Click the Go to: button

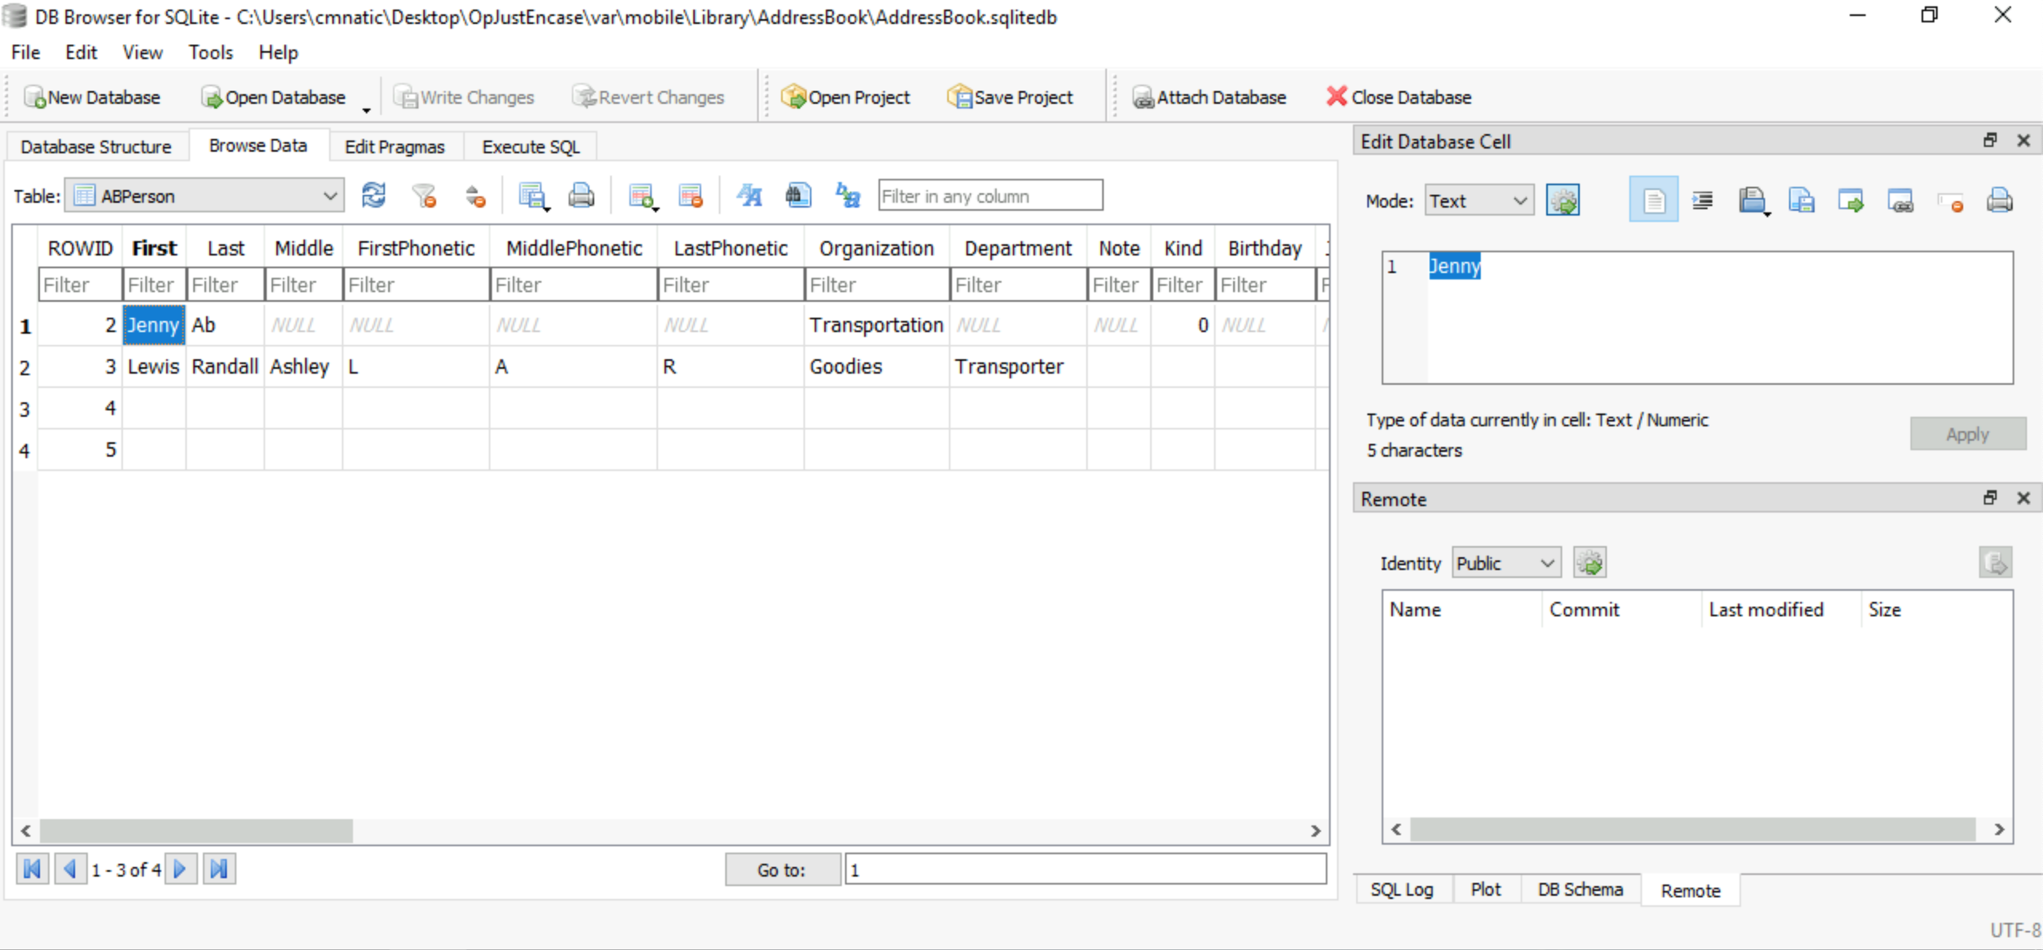(x=782, y=869)
